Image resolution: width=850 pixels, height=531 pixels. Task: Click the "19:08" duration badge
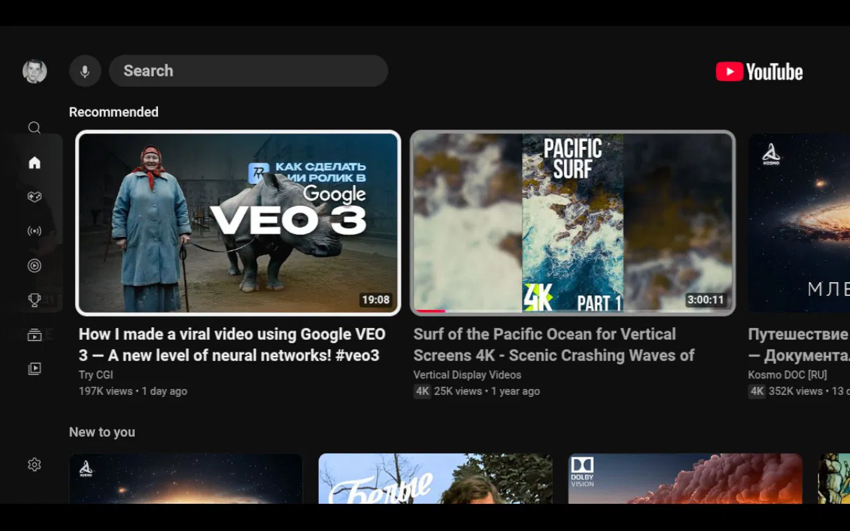[x=376, y=300]
